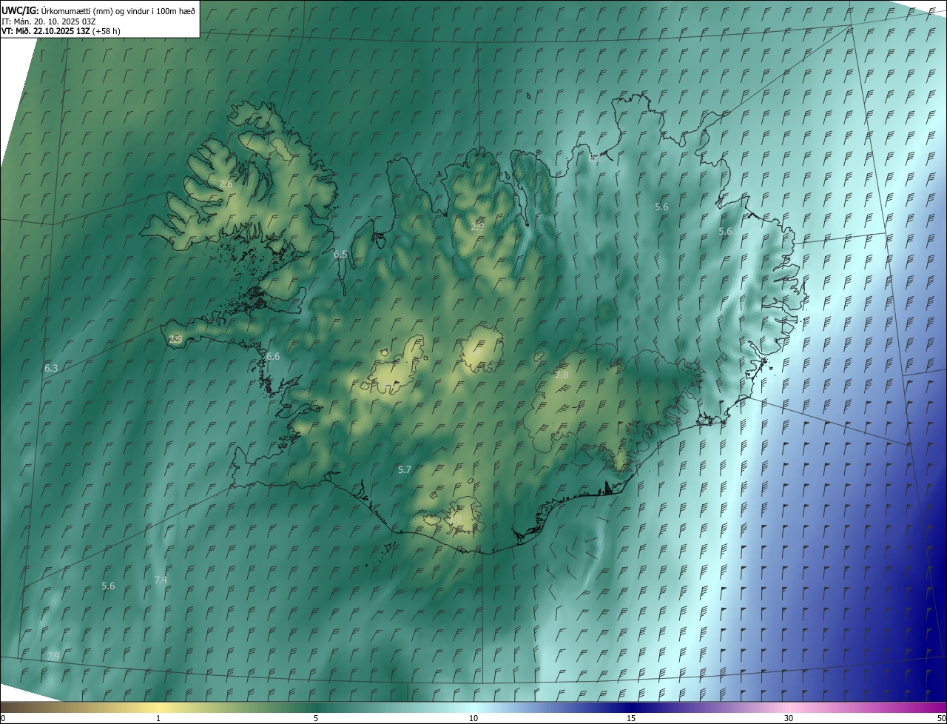Image resolution: width=947 pixels, height=724 pixels.
Task: Click the 6.5 value label on the map
Action: pyautogui.click(x=340, y=254)
